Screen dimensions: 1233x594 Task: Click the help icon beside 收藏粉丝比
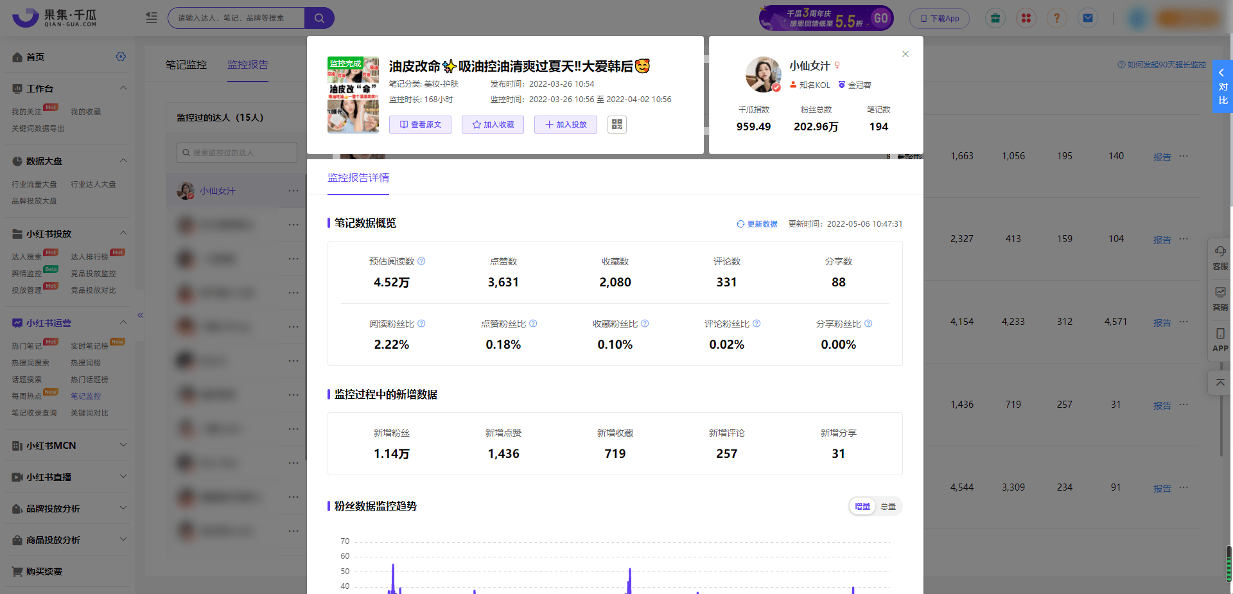645,324
